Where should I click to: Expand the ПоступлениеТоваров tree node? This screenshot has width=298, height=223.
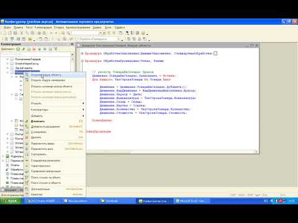7,59
